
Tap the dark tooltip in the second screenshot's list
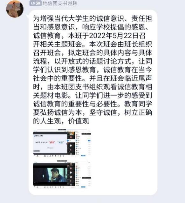click(86, 178)
